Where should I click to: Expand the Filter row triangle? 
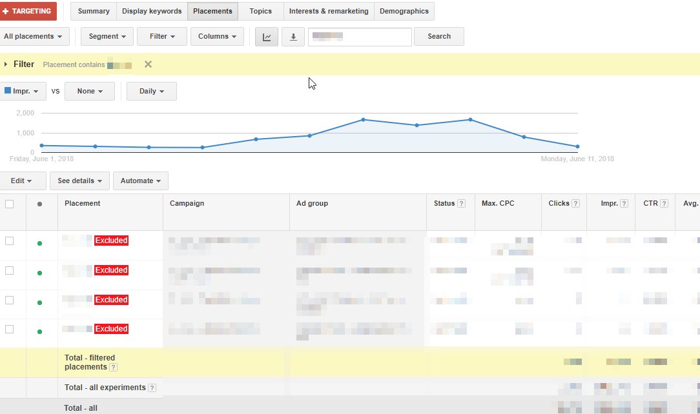6,64
